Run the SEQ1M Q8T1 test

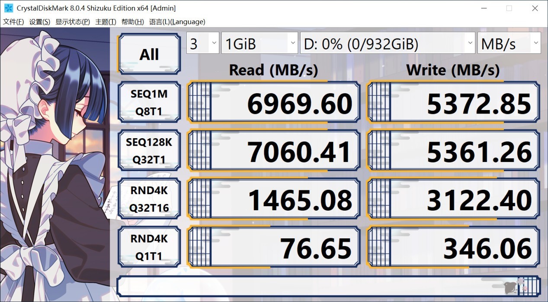pos(149,103)
